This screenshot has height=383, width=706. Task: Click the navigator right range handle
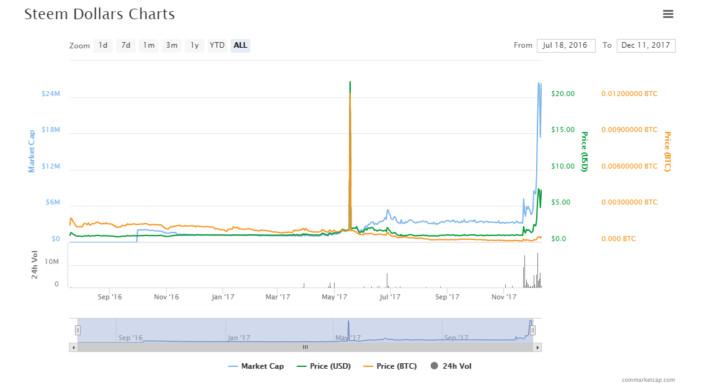click(x=532, y=330)
